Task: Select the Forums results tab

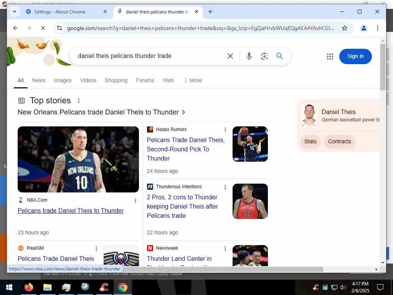Action: (145, 80)
